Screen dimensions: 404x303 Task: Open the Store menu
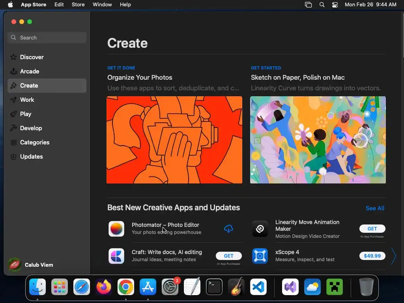78,5
